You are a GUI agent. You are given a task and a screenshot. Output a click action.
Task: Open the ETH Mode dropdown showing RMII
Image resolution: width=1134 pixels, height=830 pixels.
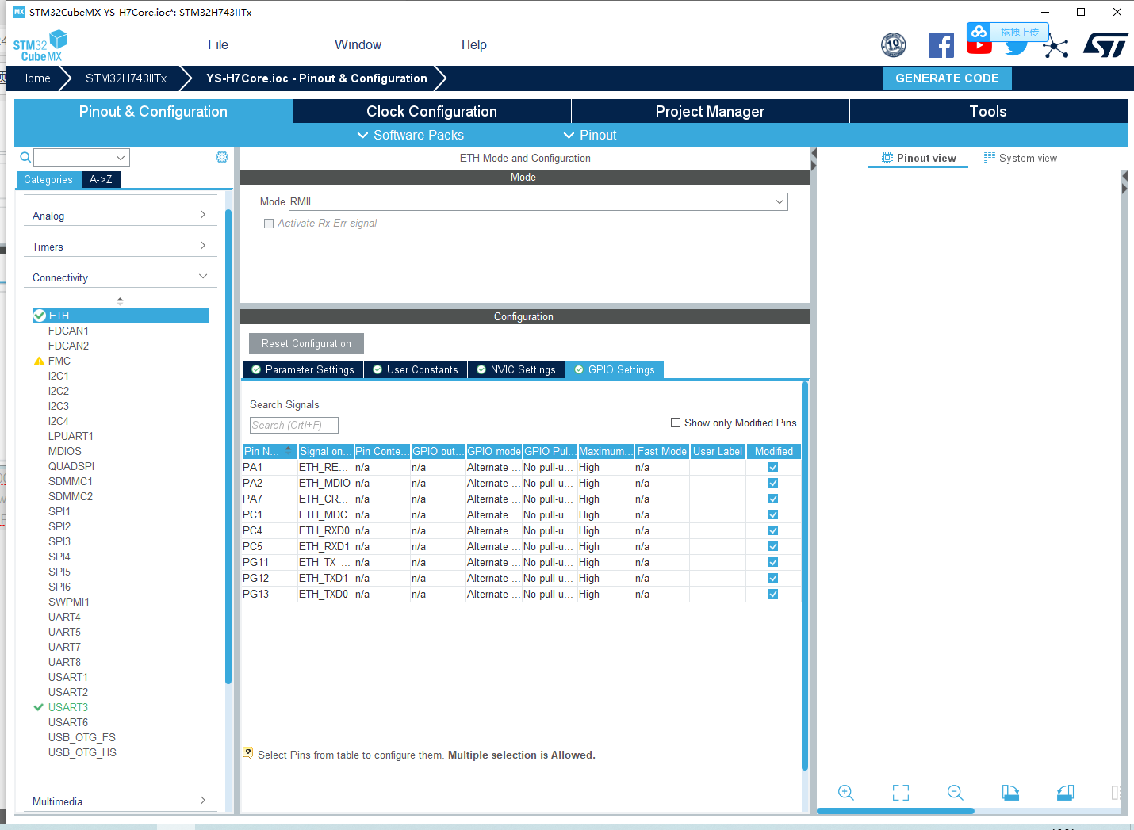pyautogui.click(x=538, y=201)
